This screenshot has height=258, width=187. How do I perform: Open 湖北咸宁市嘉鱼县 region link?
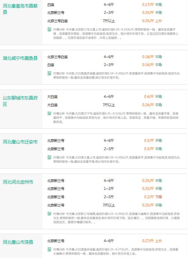pos(20,58)
